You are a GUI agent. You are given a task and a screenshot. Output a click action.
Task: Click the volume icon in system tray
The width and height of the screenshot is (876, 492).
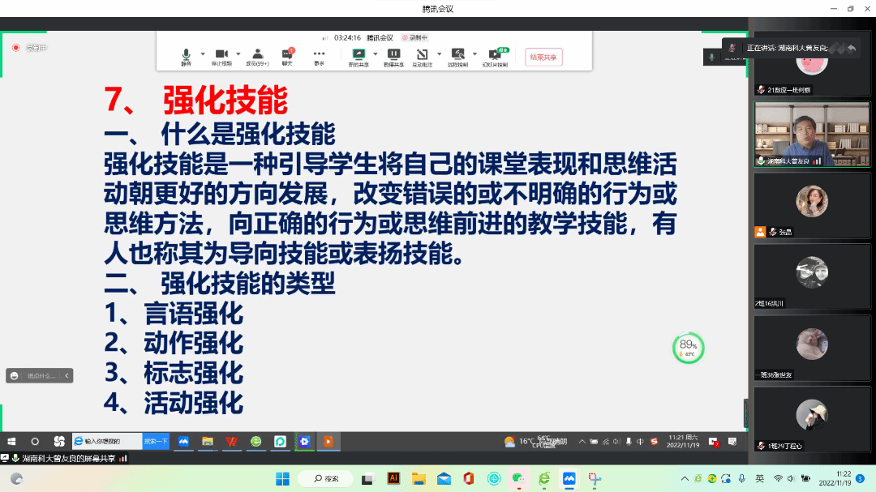[791, 478]
